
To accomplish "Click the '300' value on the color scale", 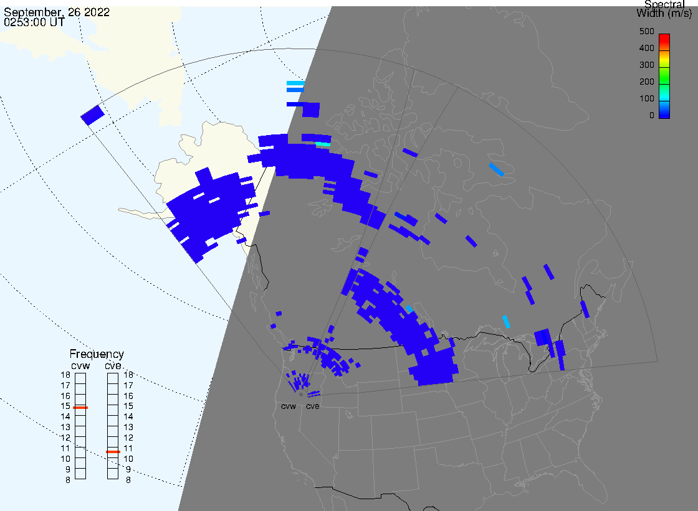I will point(647,65).
